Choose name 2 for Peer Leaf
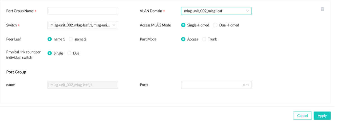This screenshot has width=337, height=121. click(x=71, y=39)
